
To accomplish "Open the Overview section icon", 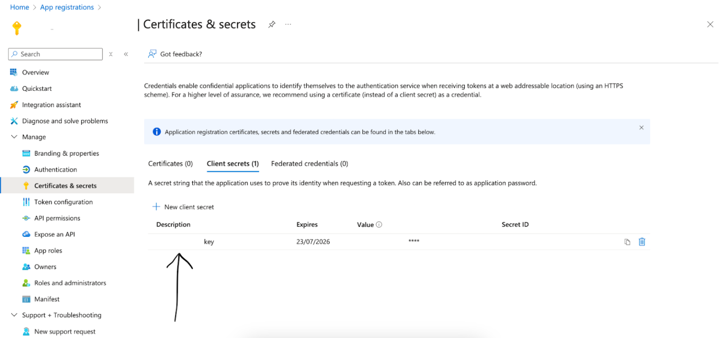I will pos(13,72).
